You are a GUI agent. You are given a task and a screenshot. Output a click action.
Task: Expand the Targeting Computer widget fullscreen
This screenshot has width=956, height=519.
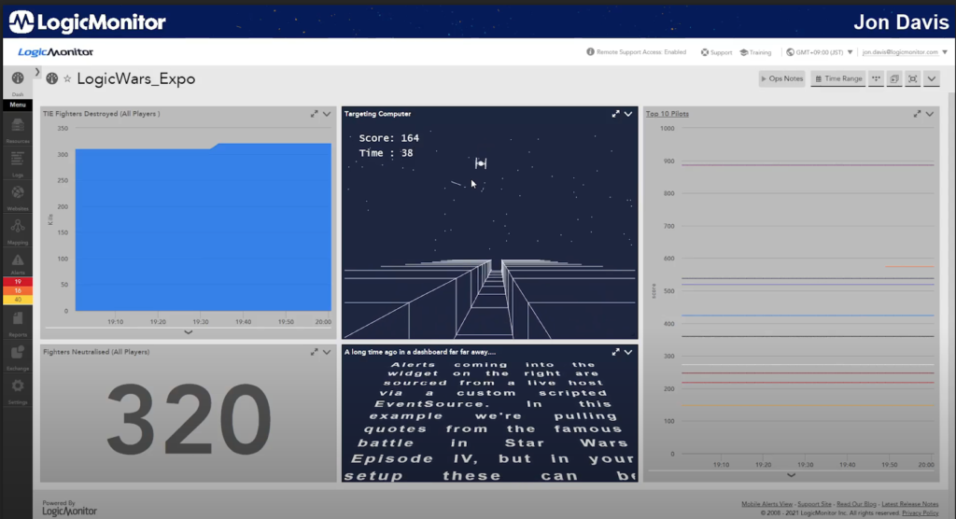pos(615,114)
